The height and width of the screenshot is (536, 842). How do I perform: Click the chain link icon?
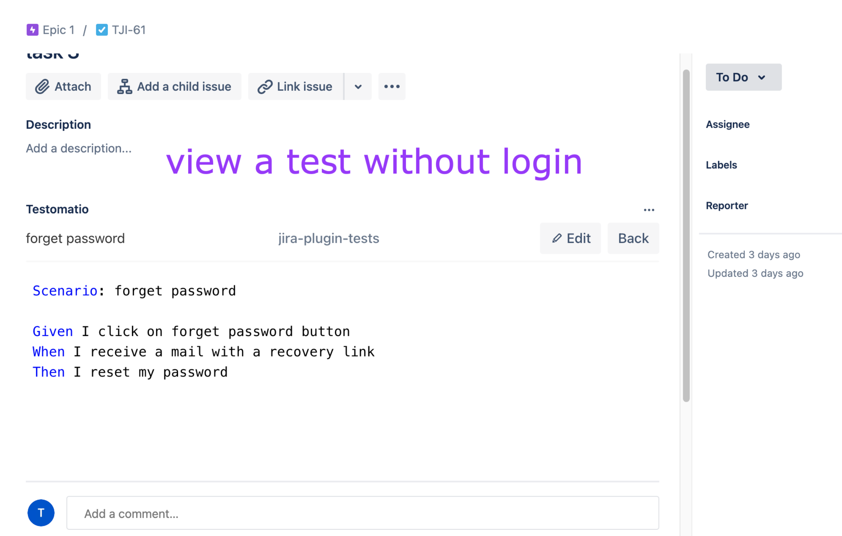tap(265, 87)
